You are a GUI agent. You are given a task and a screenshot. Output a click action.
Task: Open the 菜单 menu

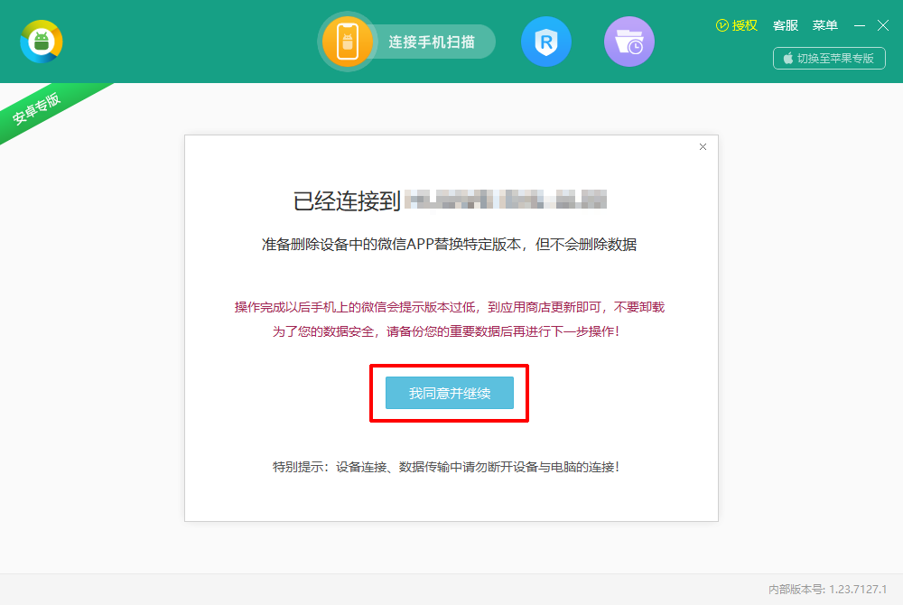(x=824, y=25)
